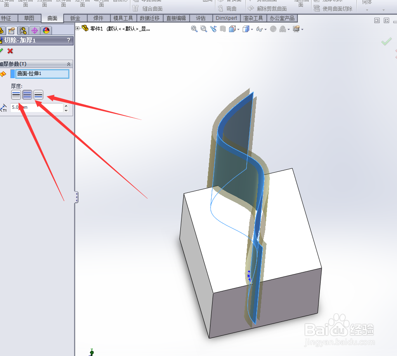Click the blue selection color swatch

coord(13,74)
